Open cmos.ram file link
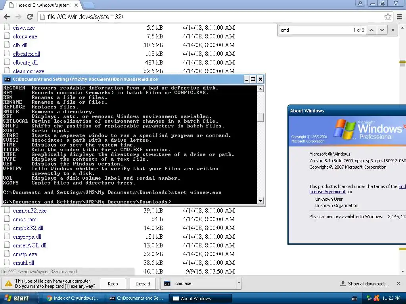The image size is (406, 304). pyautogui.click(x=25, y=219)
